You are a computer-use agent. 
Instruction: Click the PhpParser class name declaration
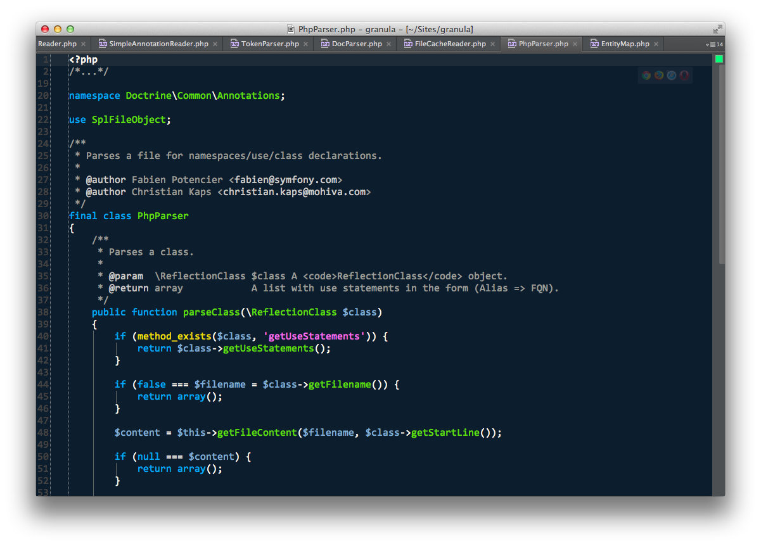163,216
